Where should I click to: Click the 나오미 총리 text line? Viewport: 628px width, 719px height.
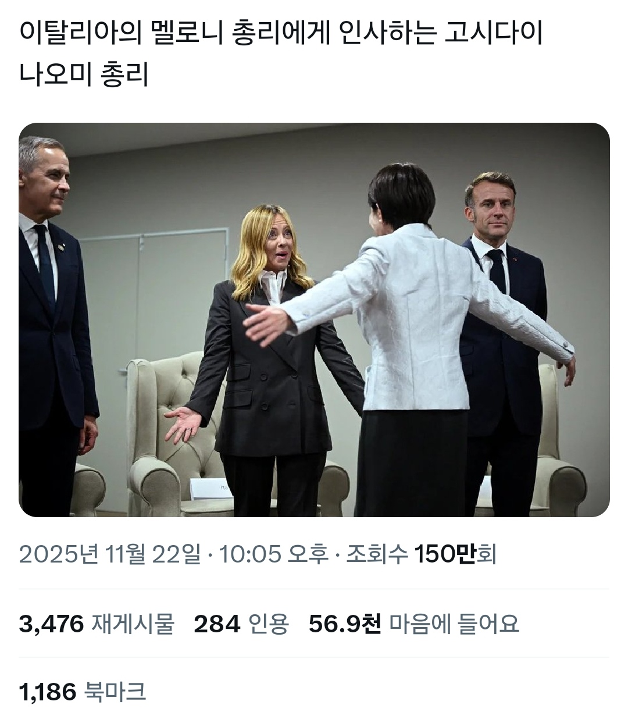click(84, 74)
